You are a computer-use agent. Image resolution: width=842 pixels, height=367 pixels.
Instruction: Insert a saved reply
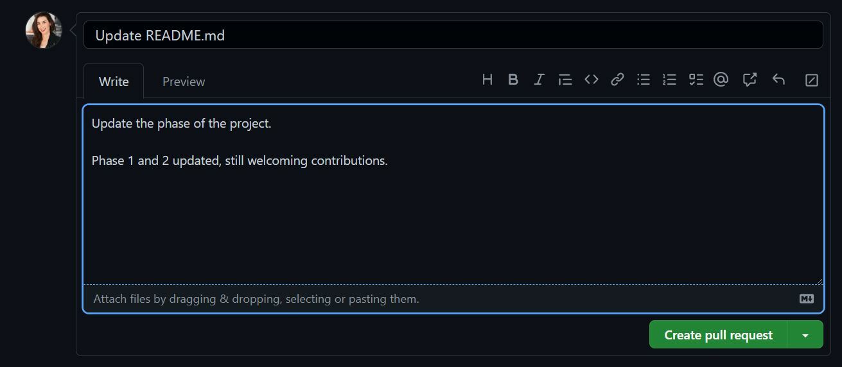(778, 80)
